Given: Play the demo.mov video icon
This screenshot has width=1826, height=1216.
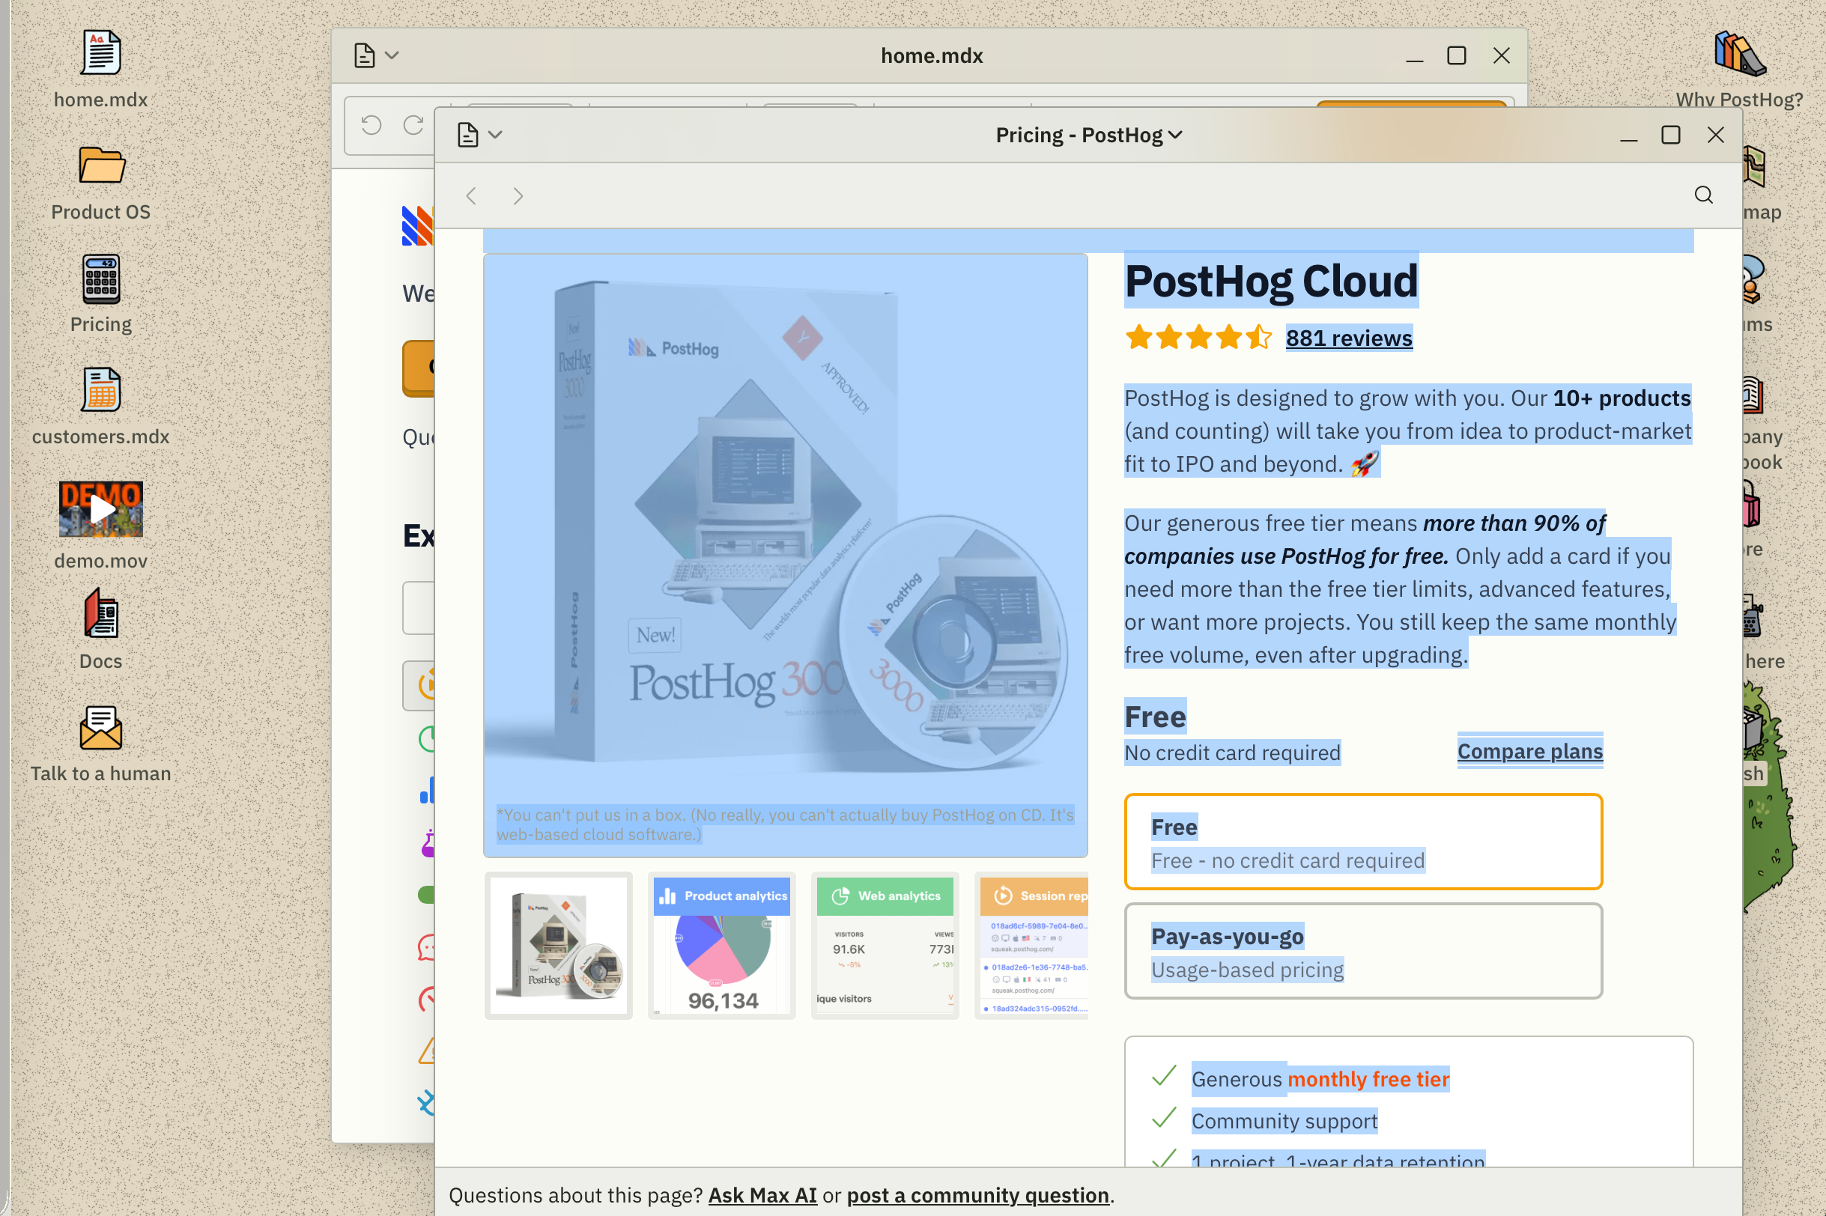Looking at the screenshot, I should click(x=101, y=509).
